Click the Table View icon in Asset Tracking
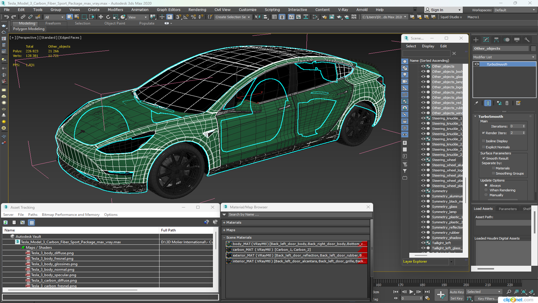This screenshot has width=538, height=303. tap(32, 222)
